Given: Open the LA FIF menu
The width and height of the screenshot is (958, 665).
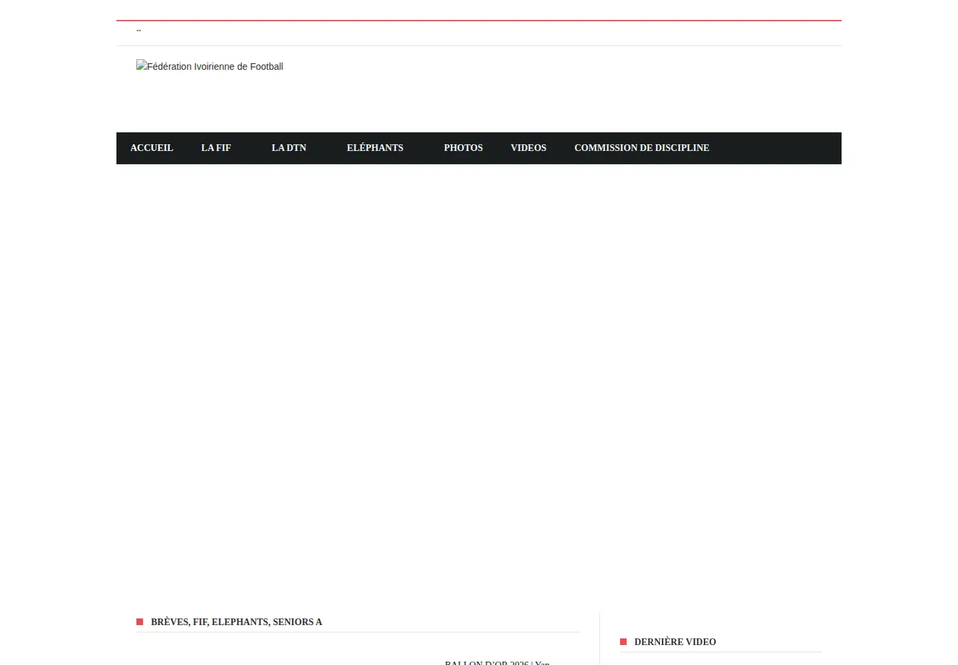Looking at the screenshot, I should coord(216,148).
